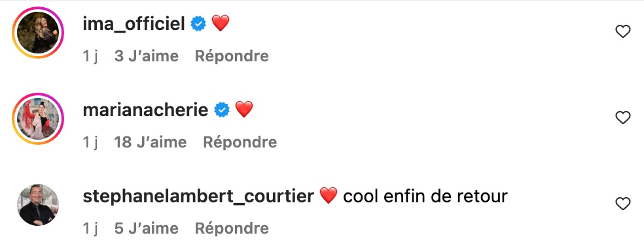
Task: Open the '18 J'aime' likes list
Action: coord(151,142)
